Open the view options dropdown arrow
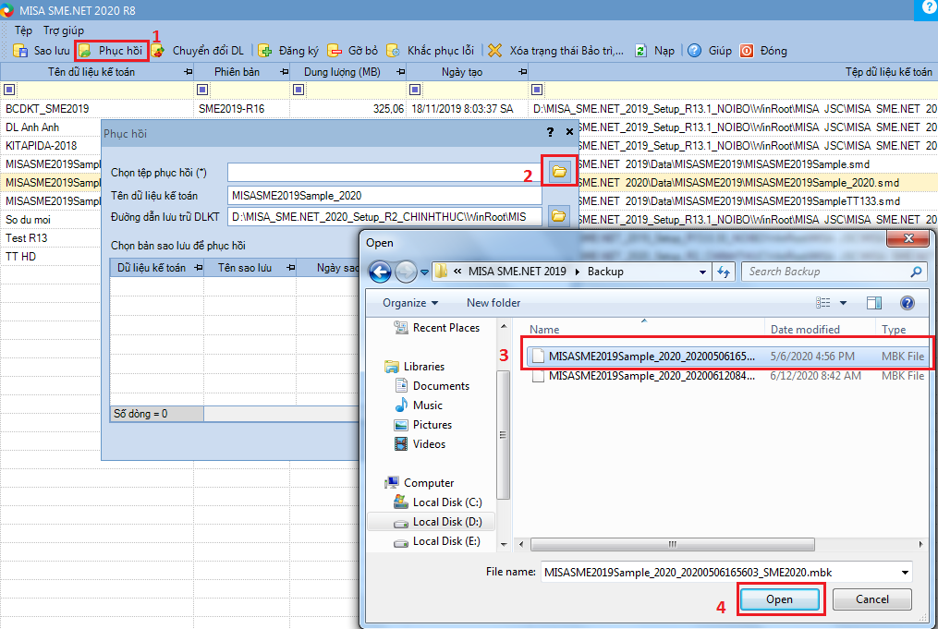Image resolution: width=938 pixels, height=629 pixels. [844, 303]
